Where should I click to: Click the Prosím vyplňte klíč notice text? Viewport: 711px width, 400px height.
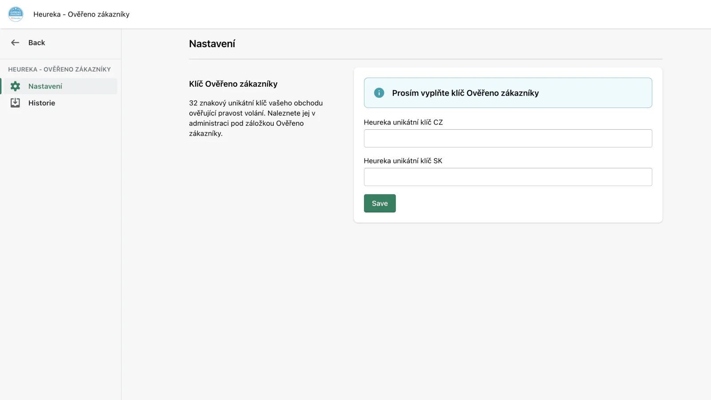(465, 93)
